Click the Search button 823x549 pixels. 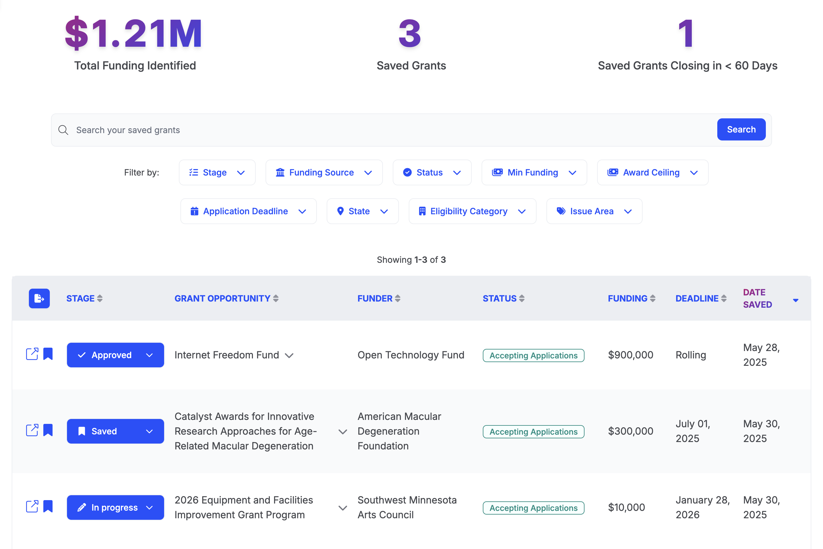[x=741, y=129]
